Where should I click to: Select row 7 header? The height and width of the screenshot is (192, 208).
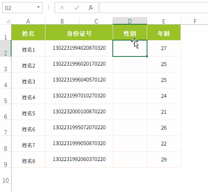click(6, 128)
